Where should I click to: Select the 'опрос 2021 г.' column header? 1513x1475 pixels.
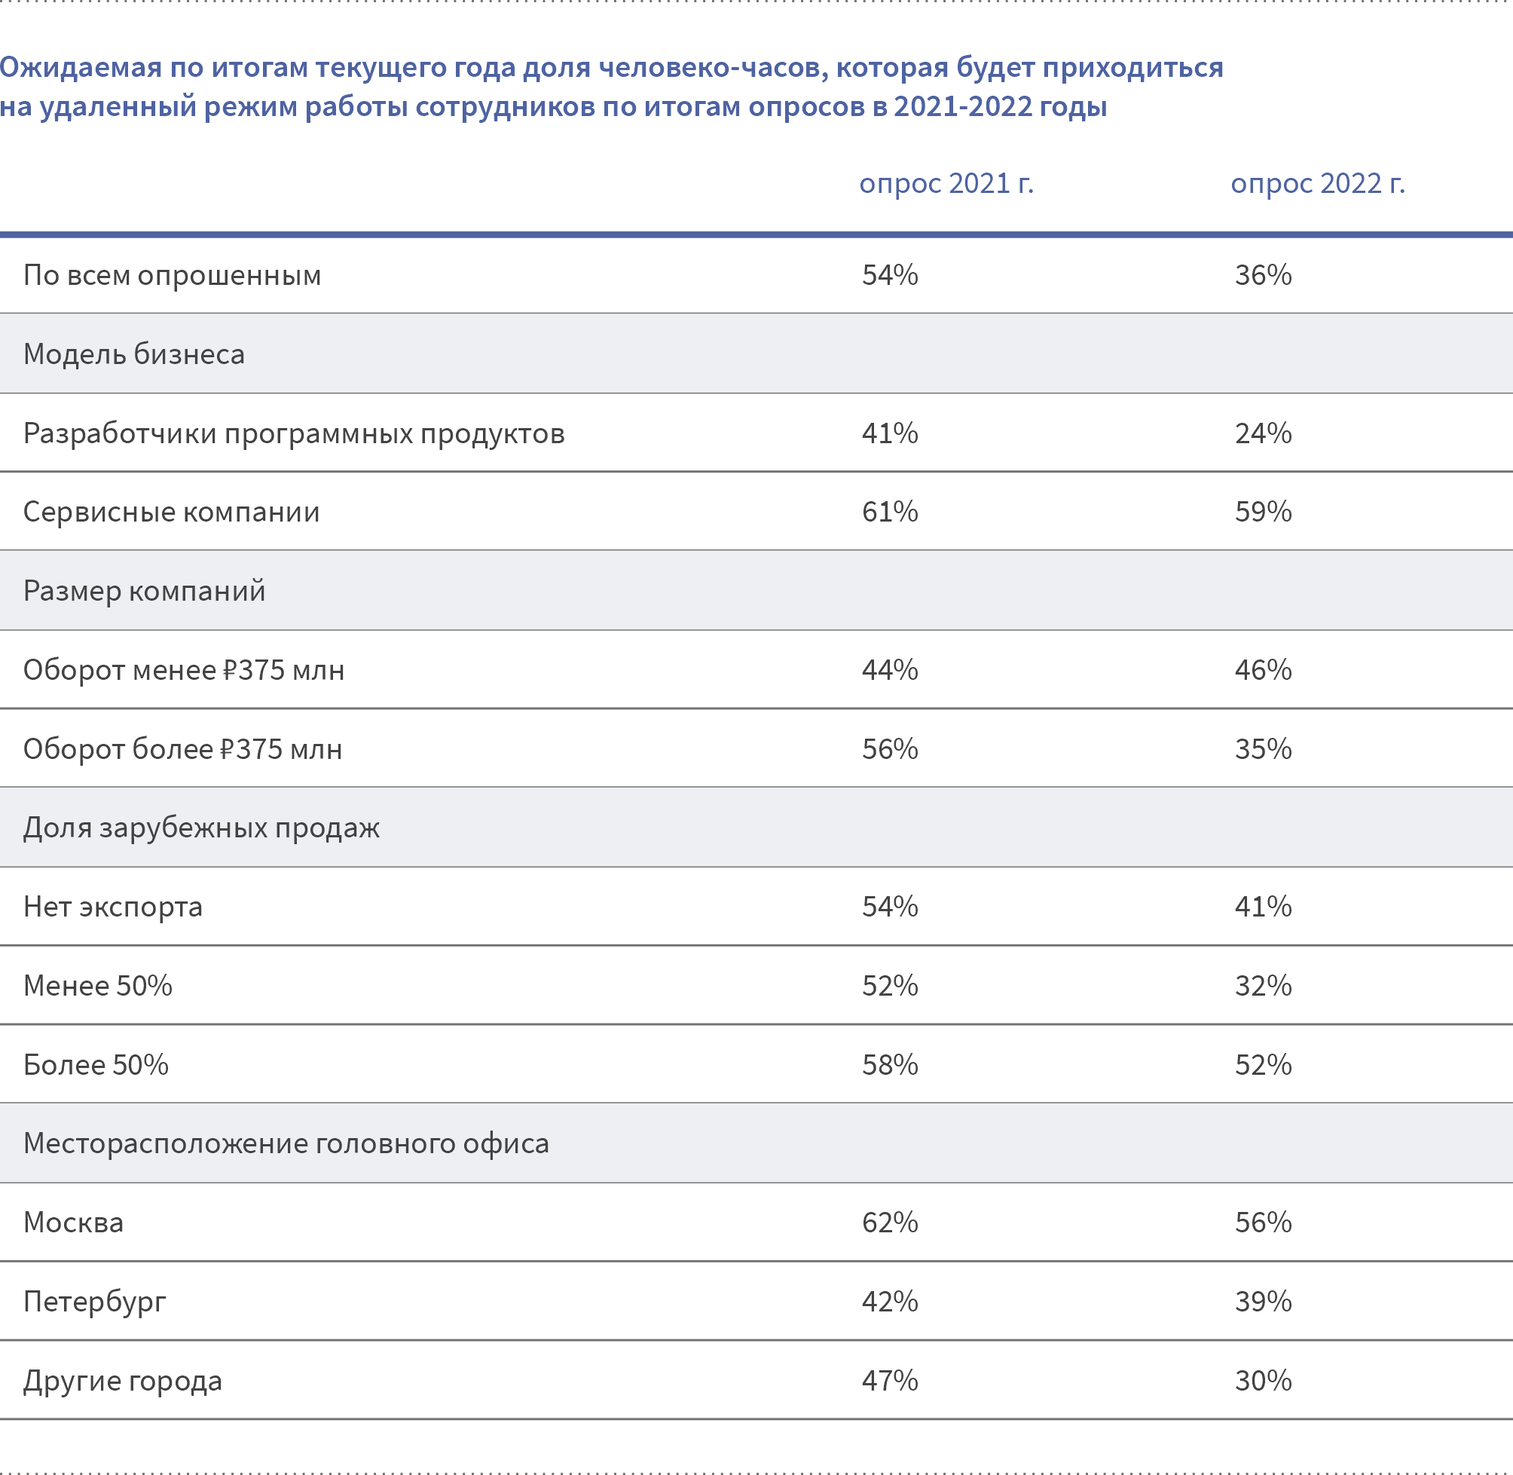[946, 184]
